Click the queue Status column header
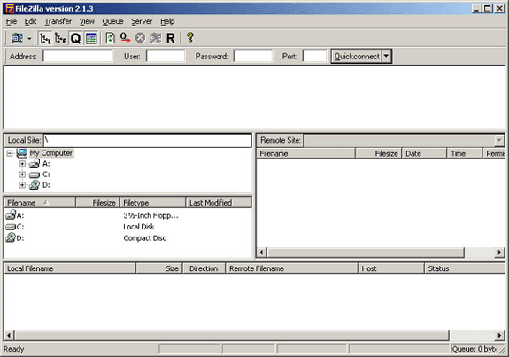The height and width of the screenshot is (357, 509). [465, 268]
